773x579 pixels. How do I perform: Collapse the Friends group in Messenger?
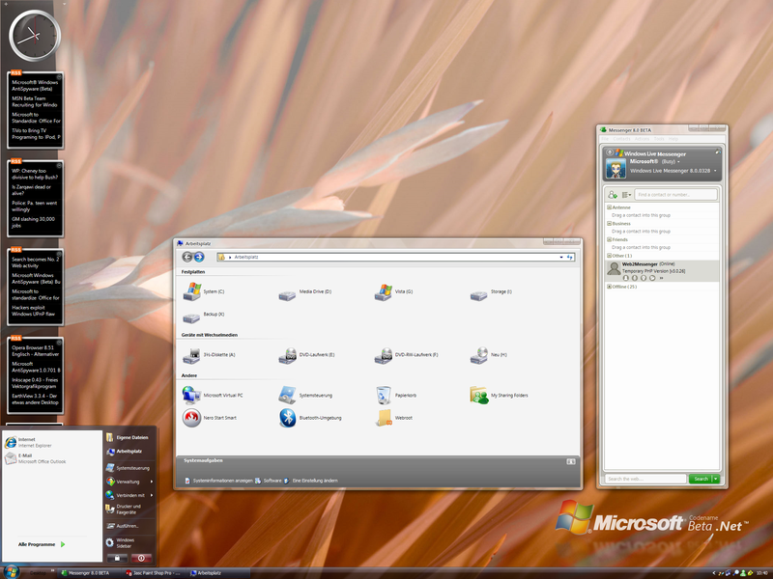click(609, 239)
